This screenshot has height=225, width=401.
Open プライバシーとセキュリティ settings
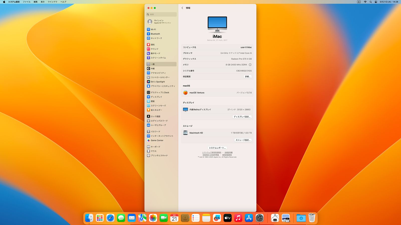tap(161, 86)
